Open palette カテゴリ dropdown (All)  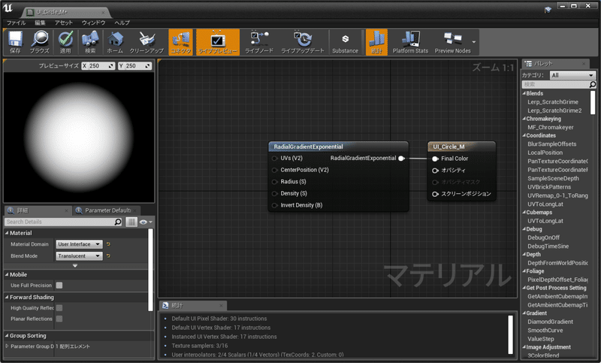click(572, 75)
